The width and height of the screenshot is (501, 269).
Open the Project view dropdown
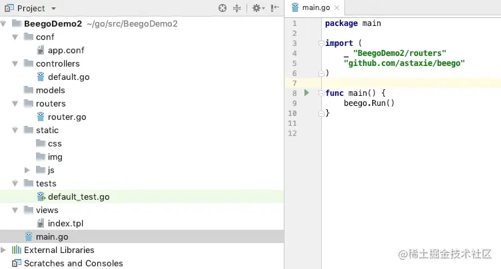coord(53,9)
